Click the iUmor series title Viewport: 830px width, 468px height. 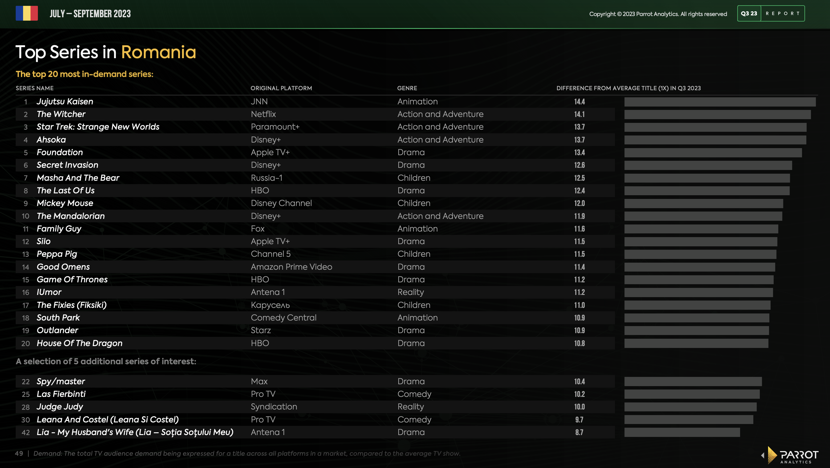pos(49,292)
